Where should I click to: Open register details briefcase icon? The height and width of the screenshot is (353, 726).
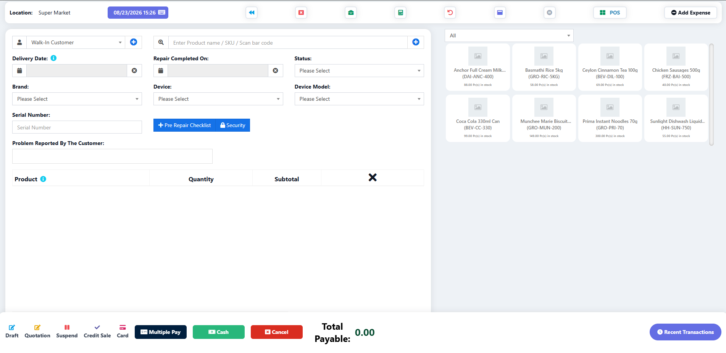tap(351, 13)
